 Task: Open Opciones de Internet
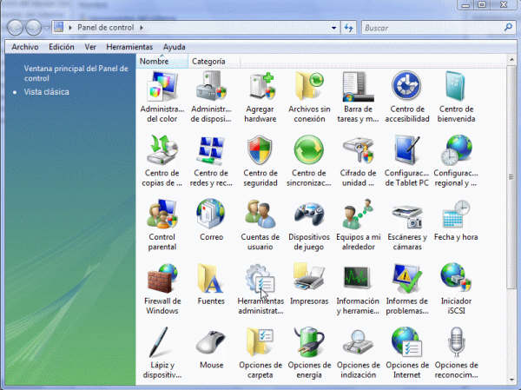click(x=407, y=353)
